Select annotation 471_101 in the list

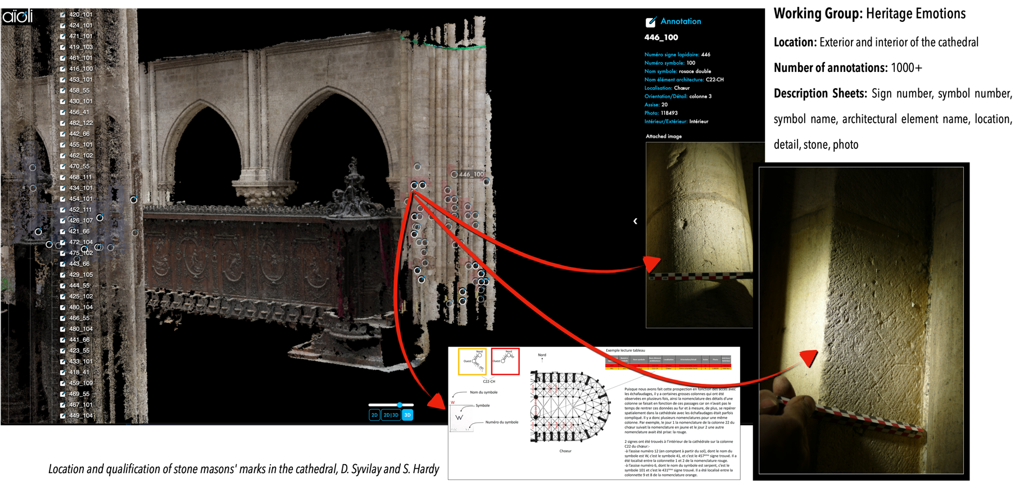coord(81,37)
